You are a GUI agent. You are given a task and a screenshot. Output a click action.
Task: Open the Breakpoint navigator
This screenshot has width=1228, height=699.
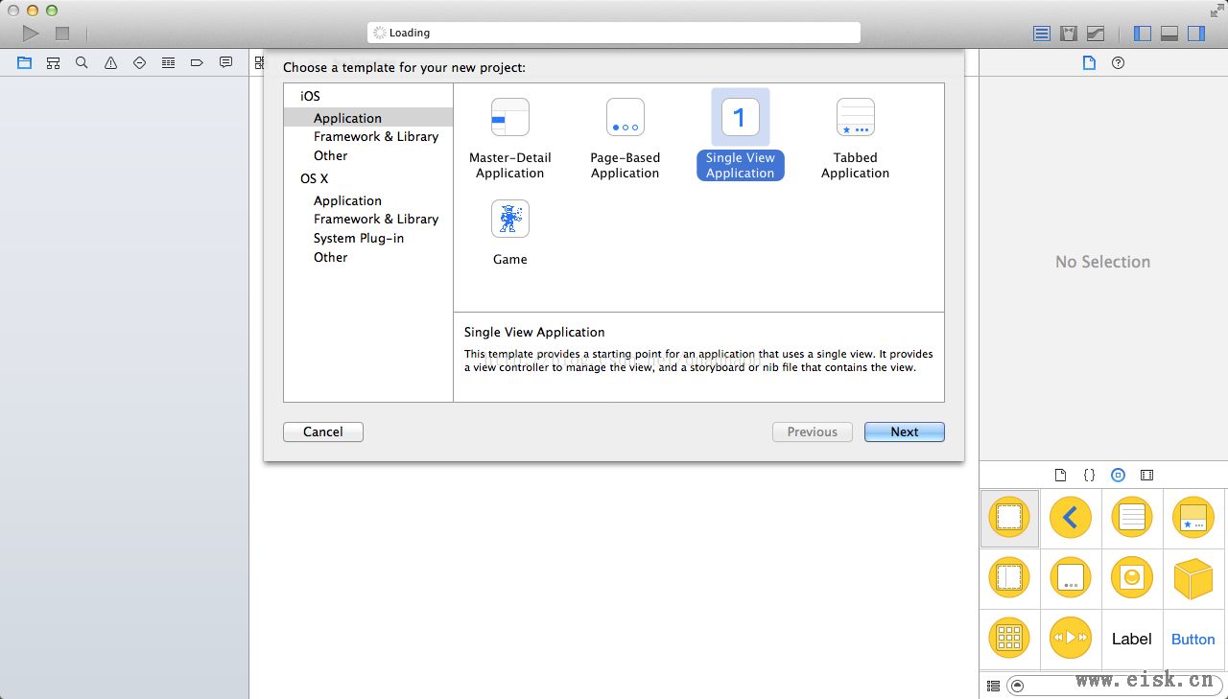click(197, 62)
